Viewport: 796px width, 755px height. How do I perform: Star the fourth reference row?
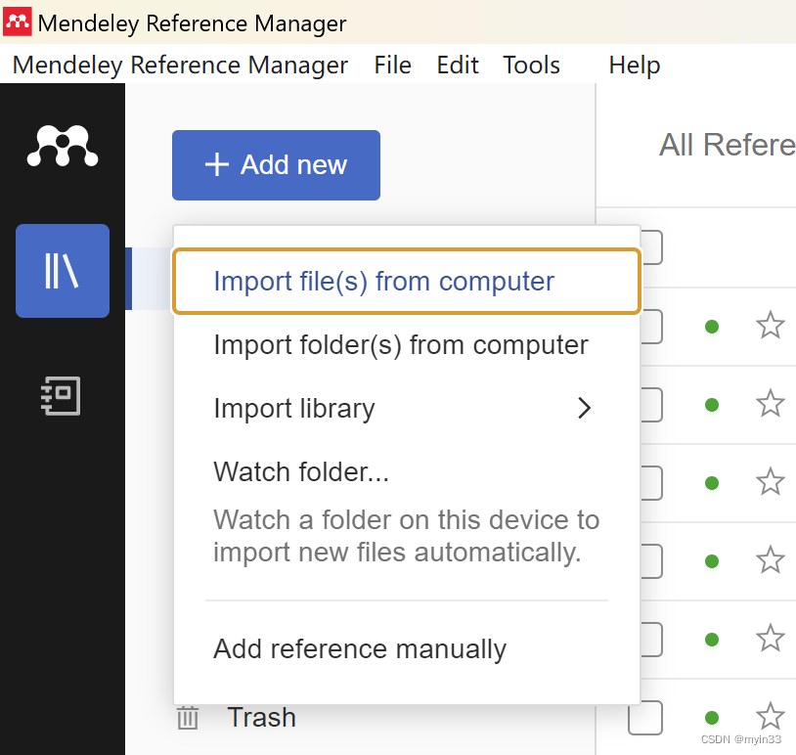click(x=771, y=560)
